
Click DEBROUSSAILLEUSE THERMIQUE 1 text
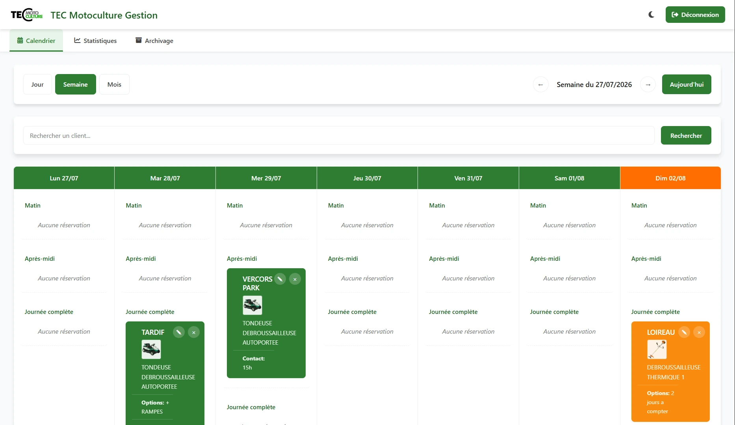coord(674,372)
